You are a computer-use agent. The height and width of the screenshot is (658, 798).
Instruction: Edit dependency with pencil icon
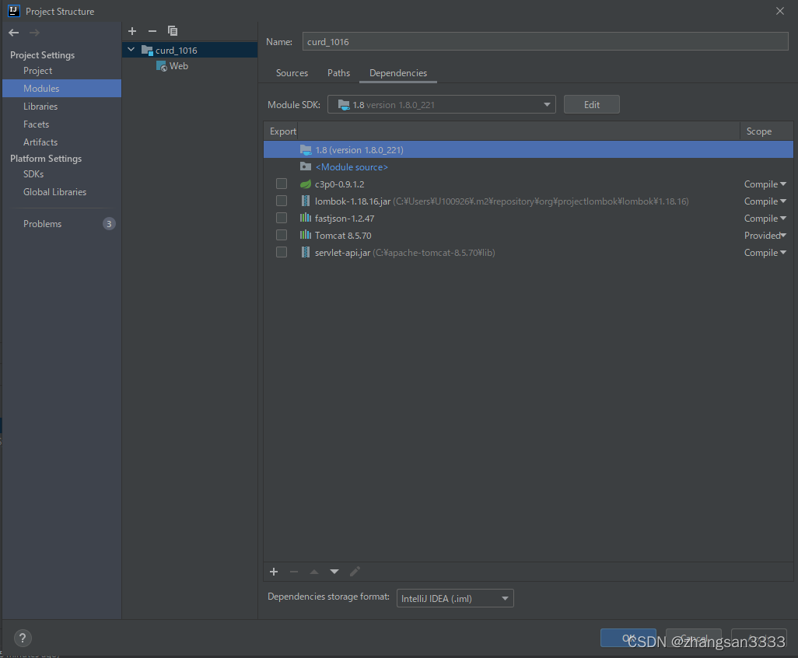point(355,572)
